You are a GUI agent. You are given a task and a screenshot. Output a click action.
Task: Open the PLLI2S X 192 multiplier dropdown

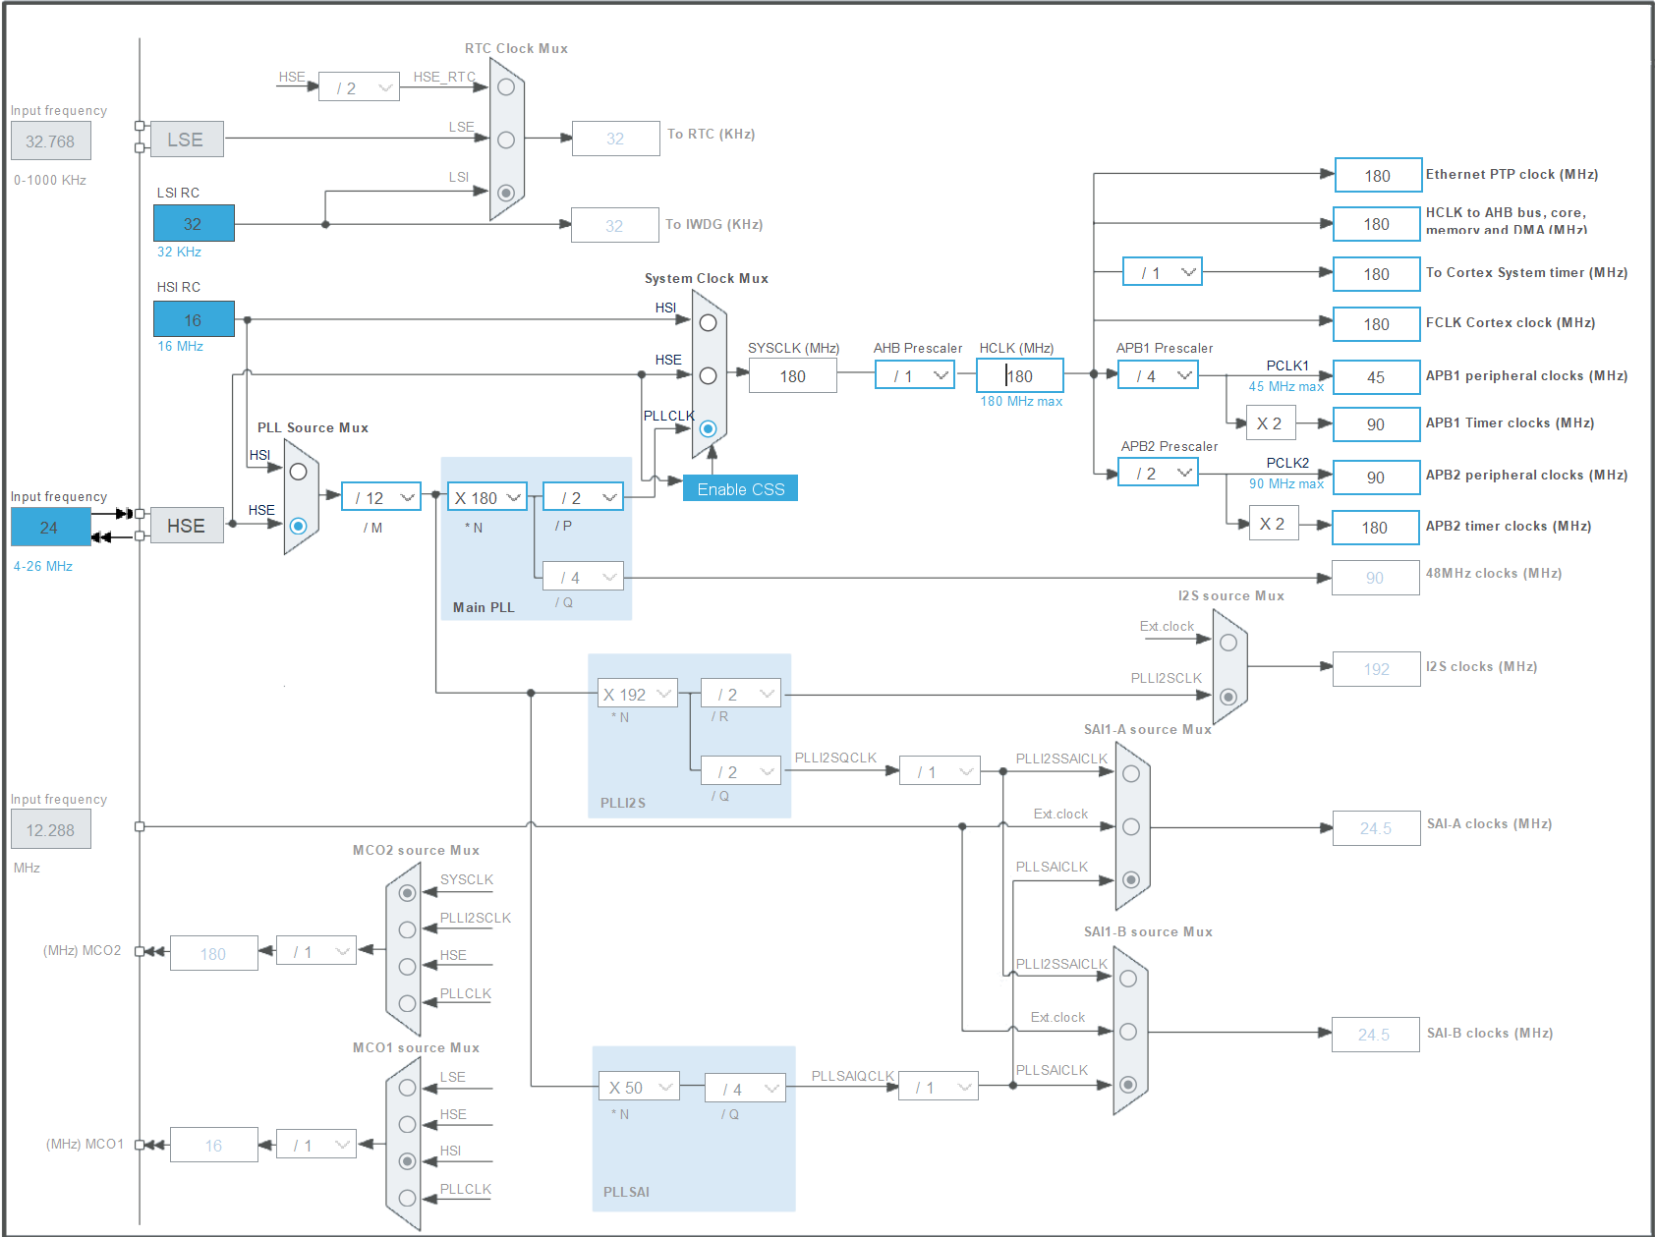[x=636, y=694]
